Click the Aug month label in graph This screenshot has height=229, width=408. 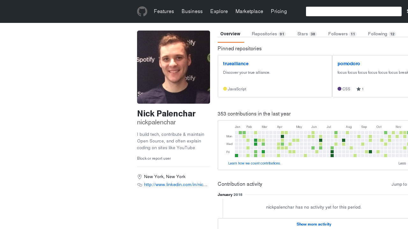point(349,127)
